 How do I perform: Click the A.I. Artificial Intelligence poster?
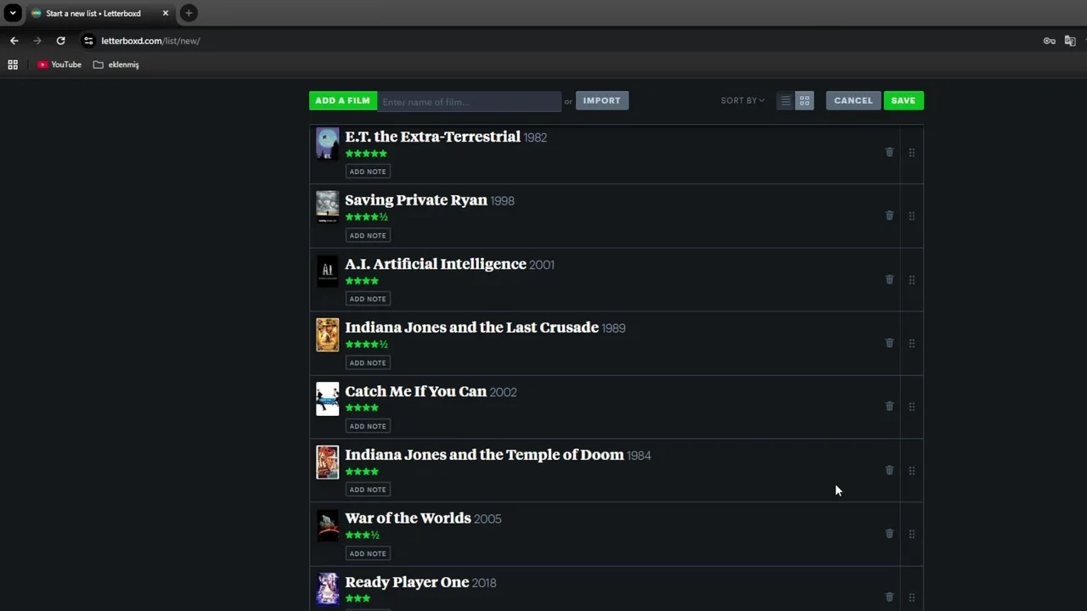328,272
